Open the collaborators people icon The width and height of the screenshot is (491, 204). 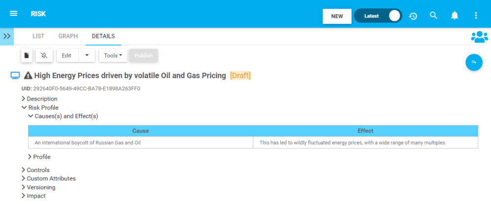click(x=479, y=37)
